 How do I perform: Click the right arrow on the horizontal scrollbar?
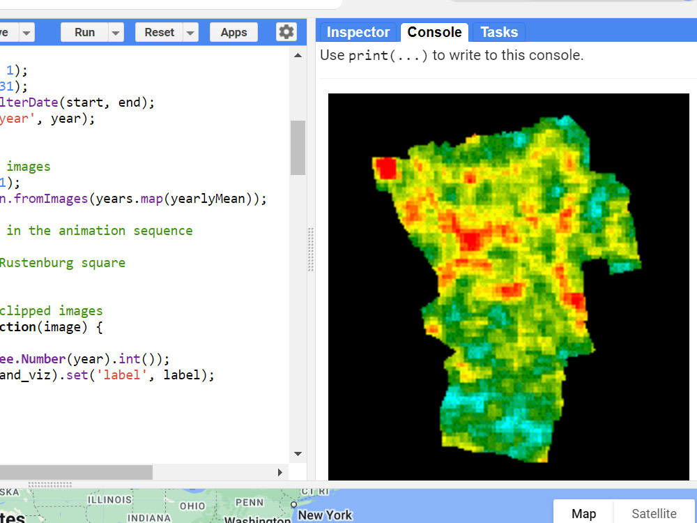coord(280,472)
